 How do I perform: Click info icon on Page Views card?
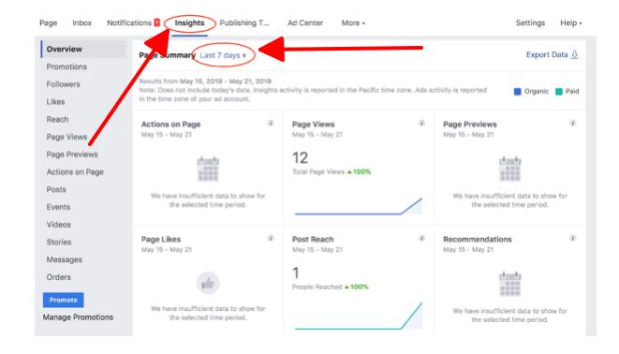[x=421, y=123]
